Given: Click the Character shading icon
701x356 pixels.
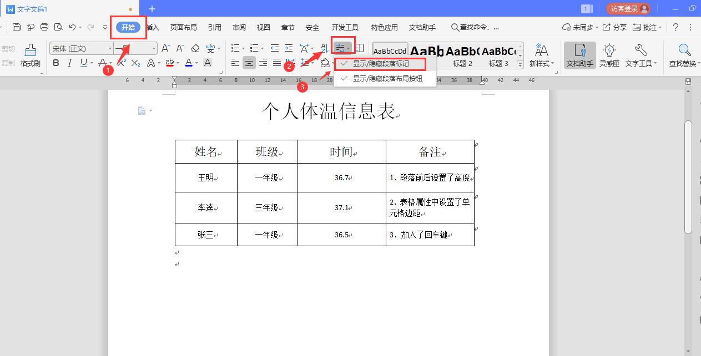Looking at the screenshot, I should tap(208, 63).
